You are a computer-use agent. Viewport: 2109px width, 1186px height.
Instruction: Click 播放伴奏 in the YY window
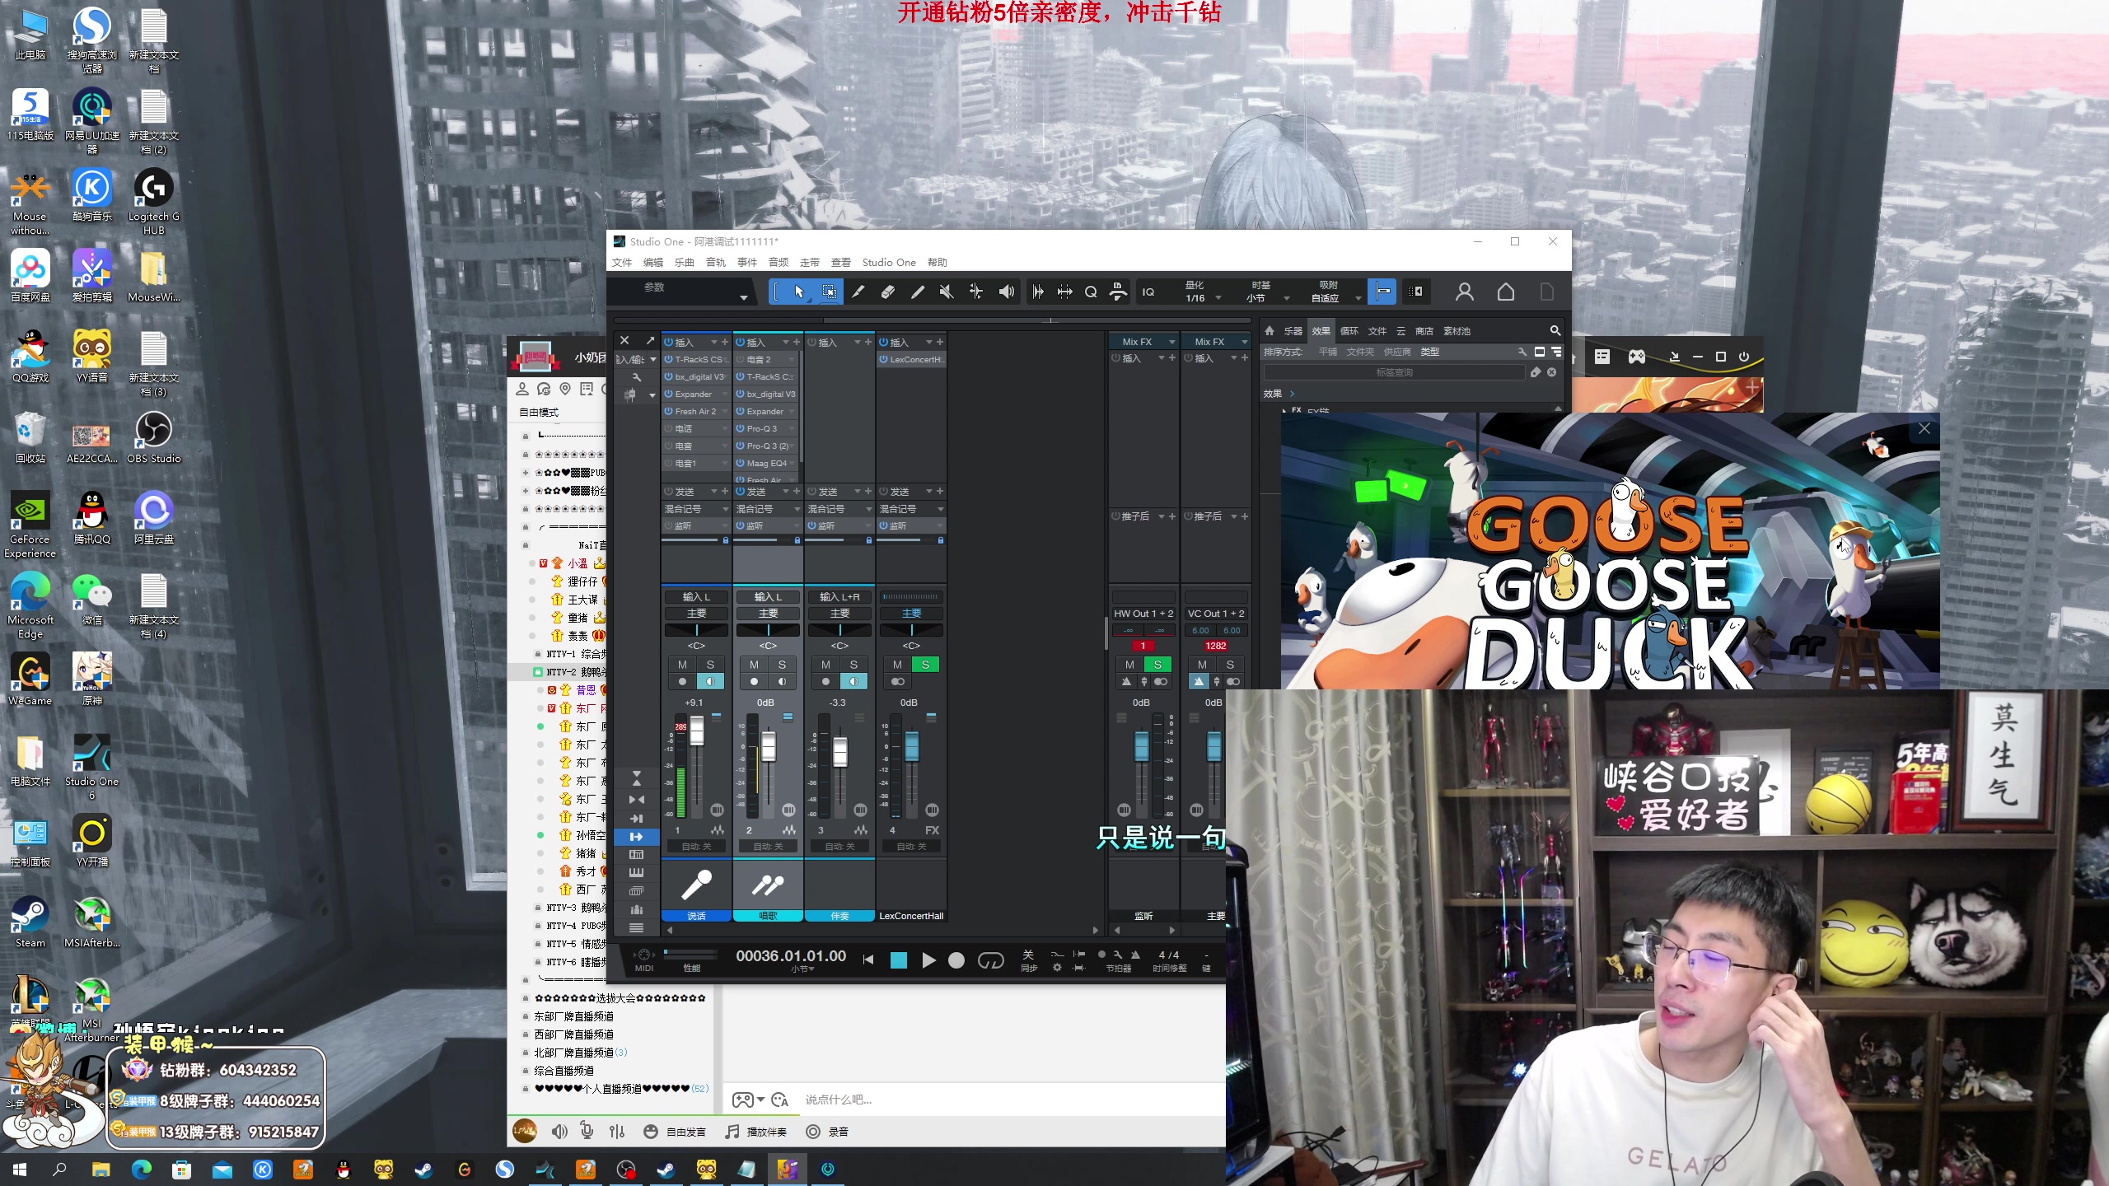pyautogui.click(x=756, y=1132)
